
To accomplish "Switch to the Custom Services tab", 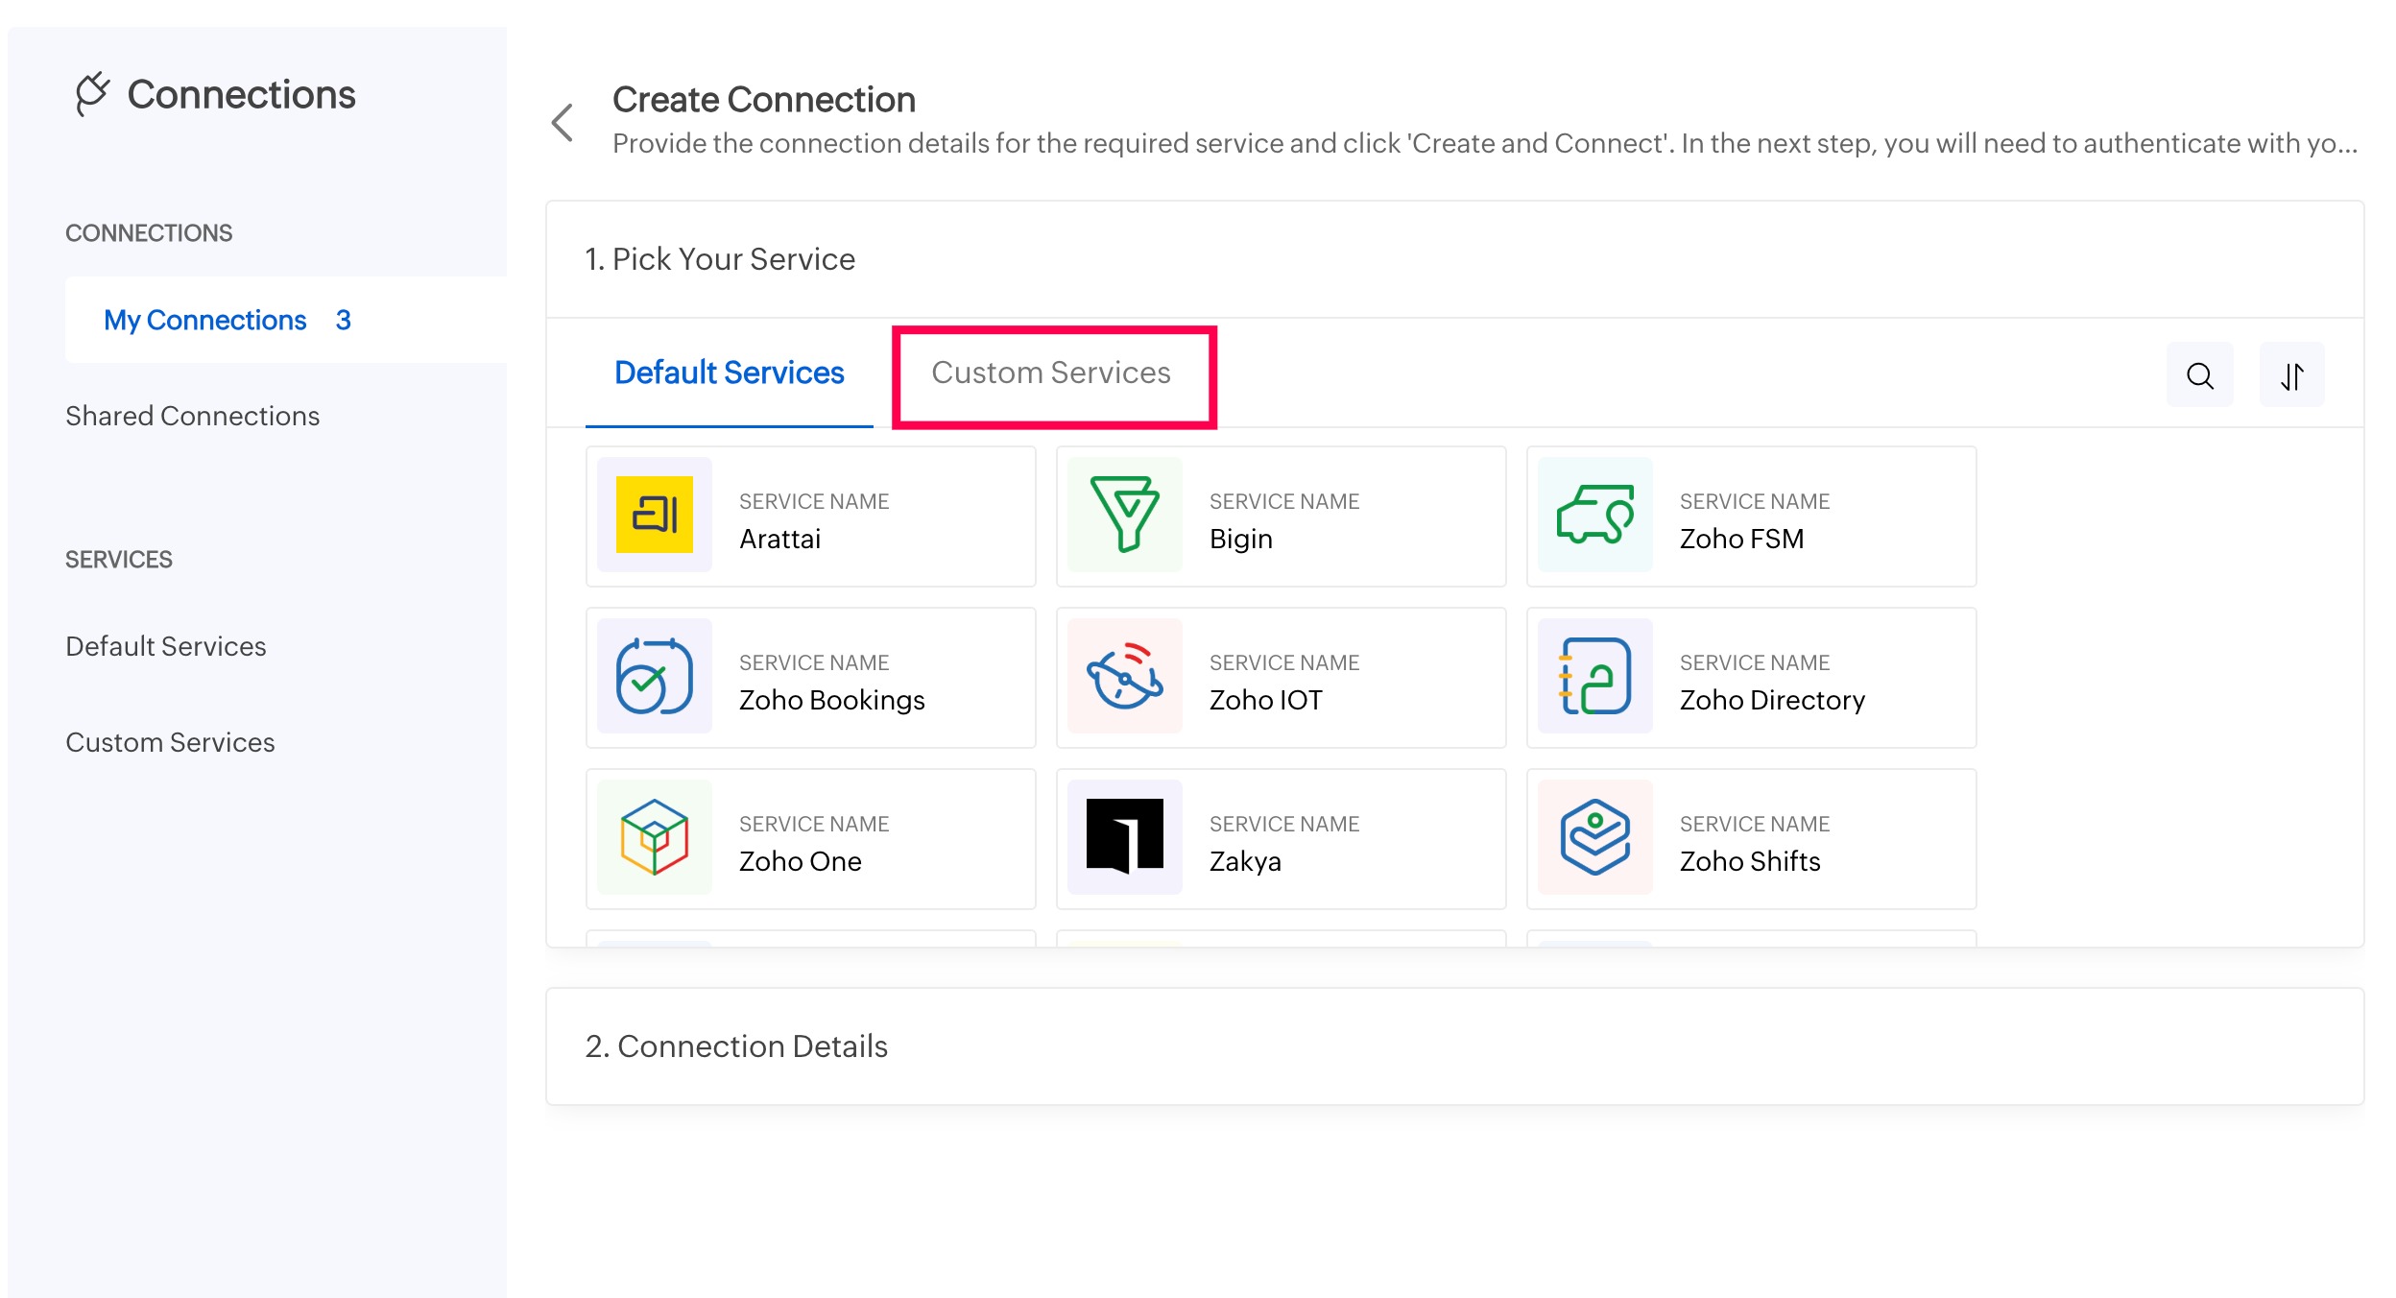I will [x=1051, y=373].
